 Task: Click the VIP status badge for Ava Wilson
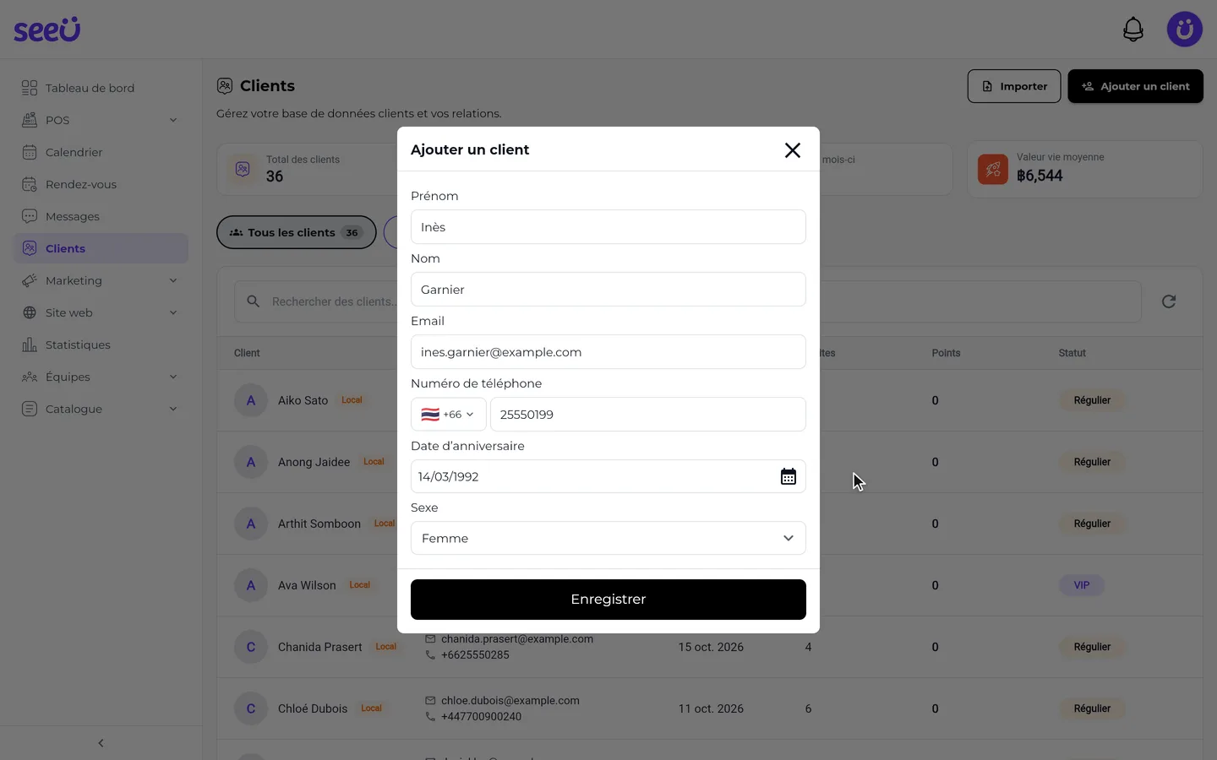1082,585
